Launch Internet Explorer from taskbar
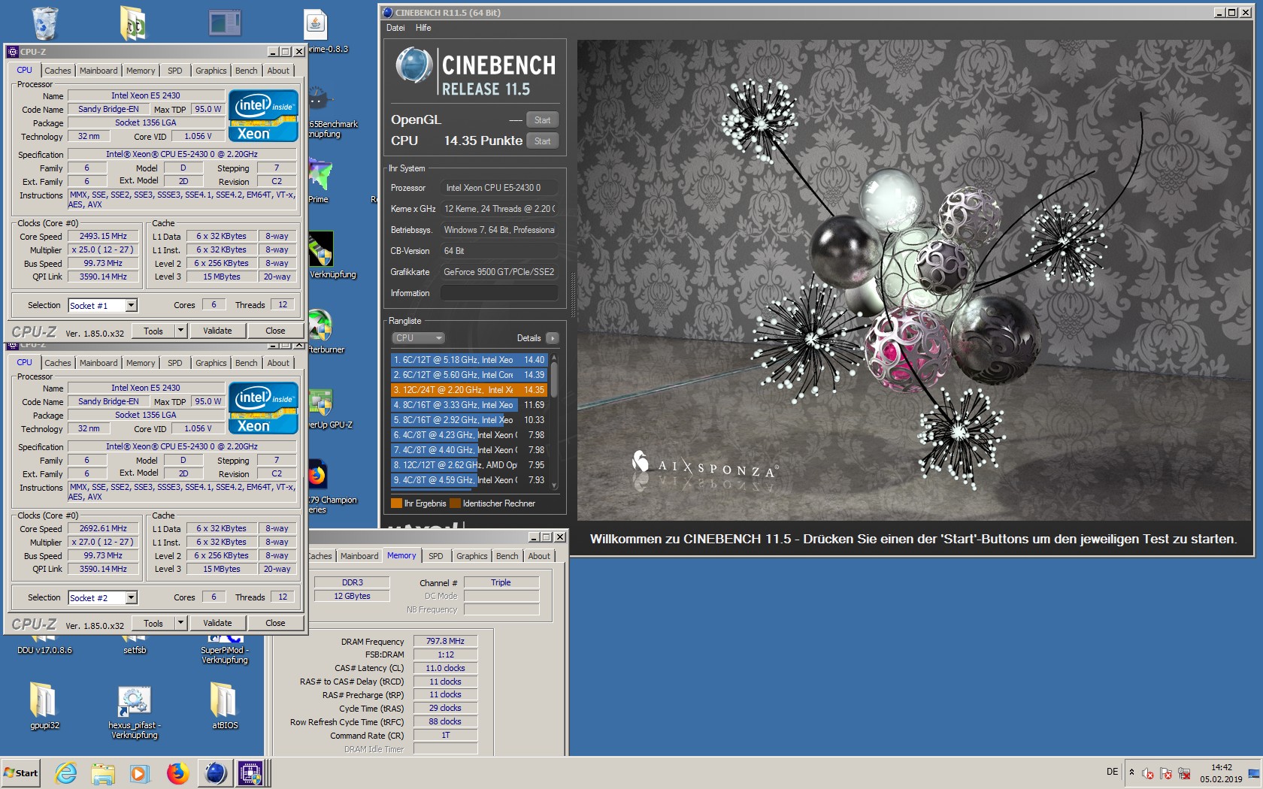Image resolution: width=1263 pixels, height=789 pixels. pyautogui.click(x=66, y=773)
